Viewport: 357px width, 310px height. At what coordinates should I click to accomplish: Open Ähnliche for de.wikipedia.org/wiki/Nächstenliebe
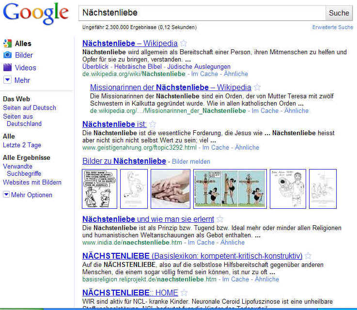[235, 74]
